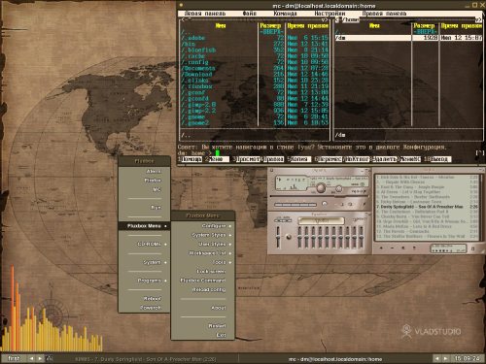Click the mc window entry in taskbar

[335, 359]
